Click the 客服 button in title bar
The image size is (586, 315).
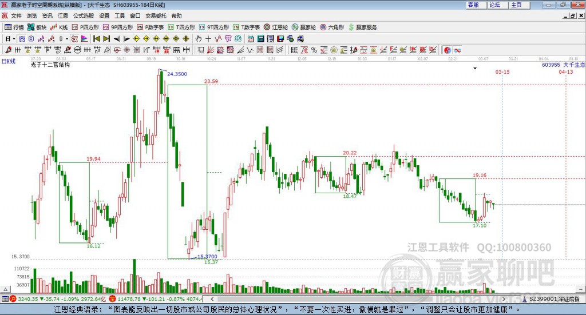click(x=476, y=5)
